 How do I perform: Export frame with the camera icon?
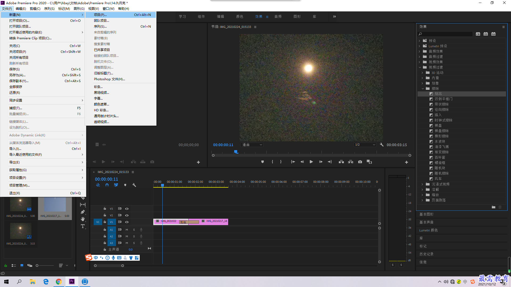[x=360, y=162]
